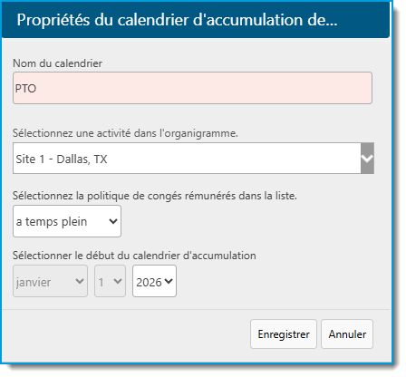
Task: Open the janvier month dropdown
Action: click(50, 281)
